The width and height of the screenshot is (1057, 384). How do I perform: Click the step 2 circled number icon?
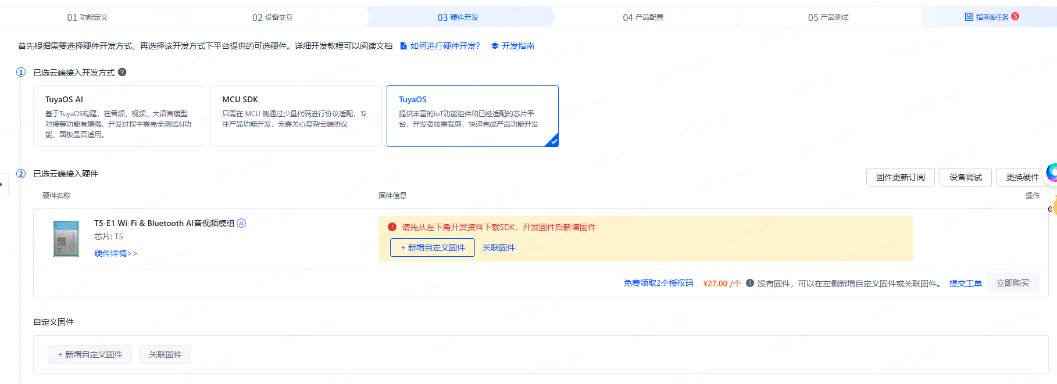click(x=21, y=174)
